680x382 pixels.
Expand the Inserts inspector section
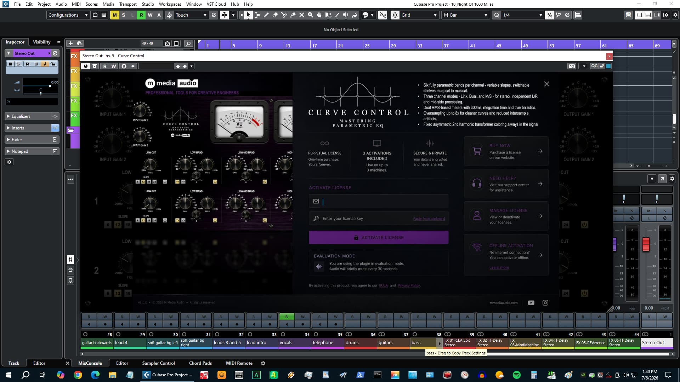(x=28, y=128)
